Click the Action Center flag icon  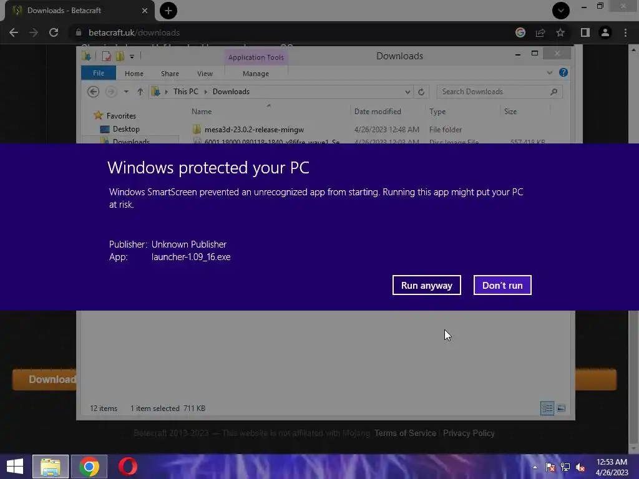pyautogui.click(x=550, y=467)
